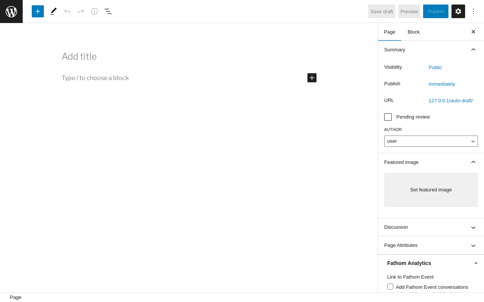484x302 pixels.
Task: Edit the 127.0.0.1/auto-draft/ URL
Action: pyautogui.click(x=451, y=100)
